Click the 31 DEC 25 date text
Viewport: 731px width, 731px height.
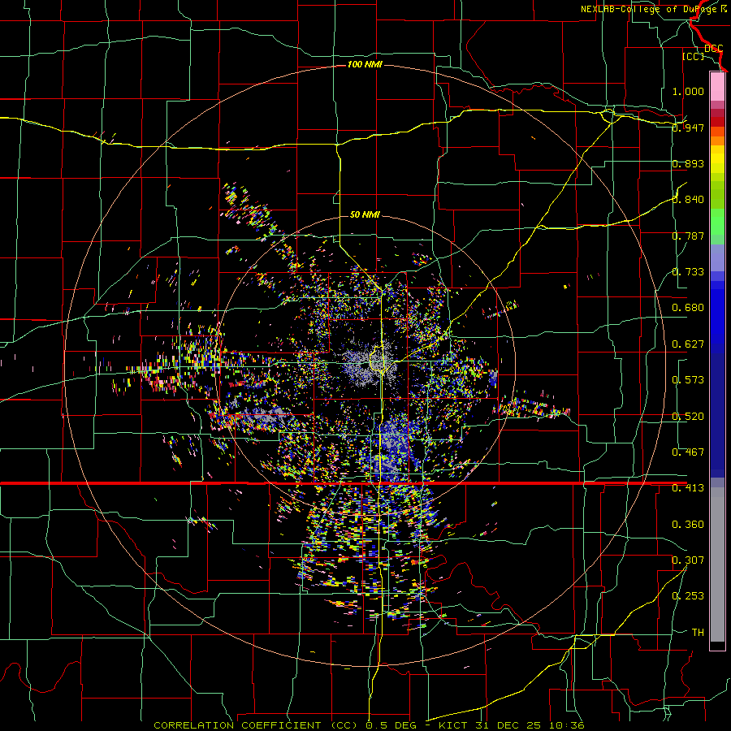(508, 725)
